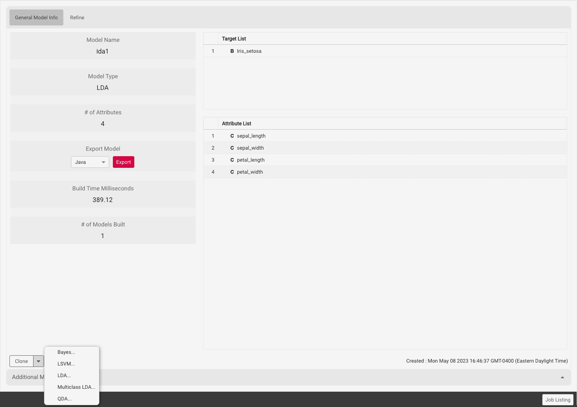Click the continuous type icon beside sepal_length
The width and height of the screenshot is (577, 407).
(232, 136)
